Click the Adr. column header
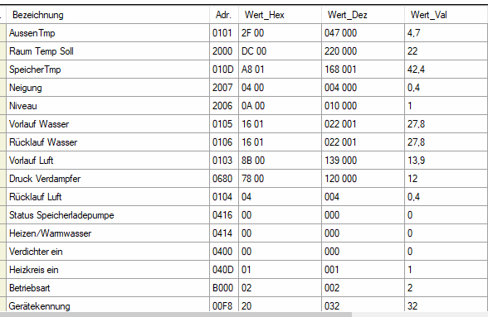488x317 pixels. coord(224,15)
